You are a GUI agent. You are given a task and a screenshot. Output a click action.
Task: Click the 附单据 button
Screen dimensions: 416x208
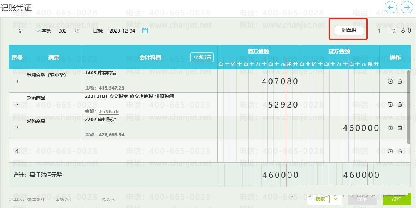click(349, 31)
